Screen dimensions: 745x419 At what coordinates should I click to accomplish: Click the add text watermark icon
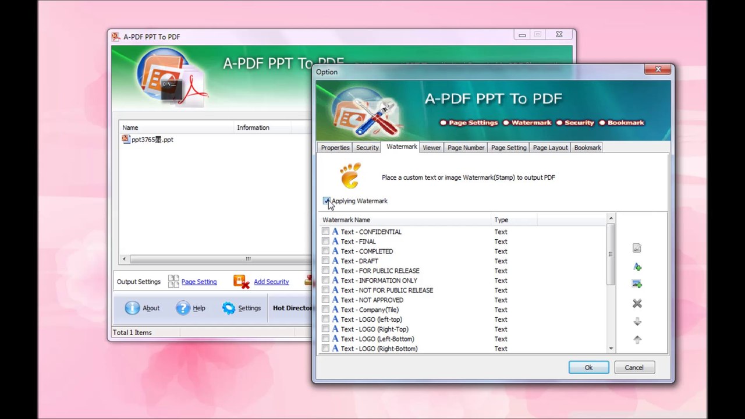(x=637, y=267)
